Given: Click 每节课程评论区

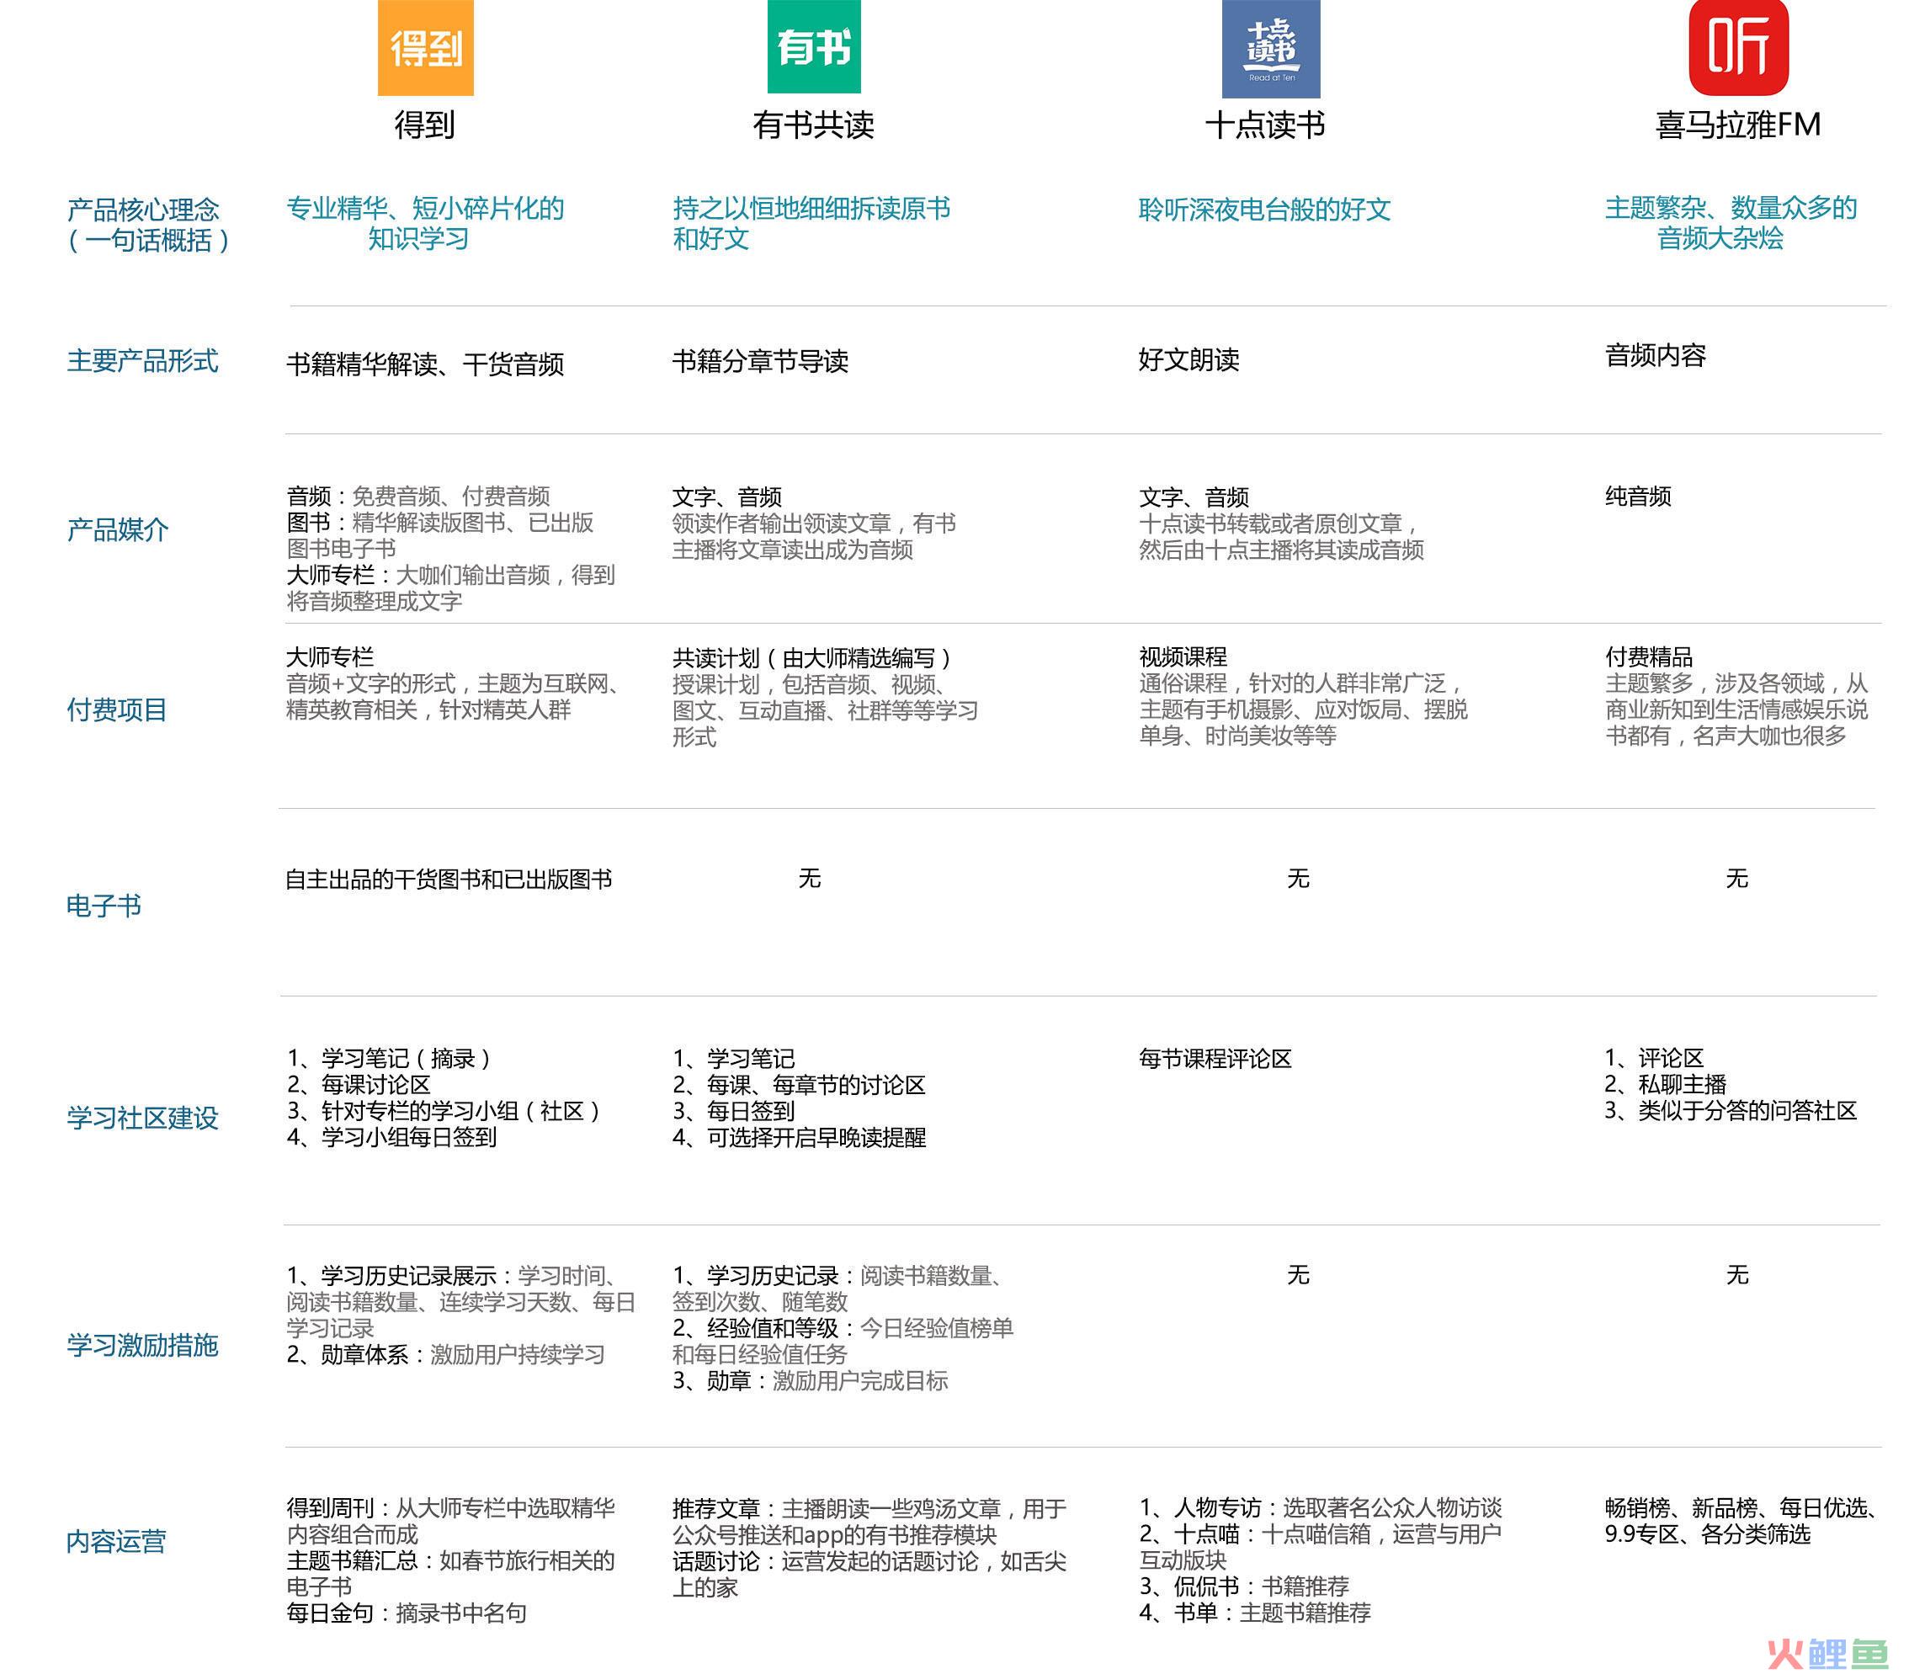Looking at the screenshot, I should pyautogui.click(x=1215, y=1058).
